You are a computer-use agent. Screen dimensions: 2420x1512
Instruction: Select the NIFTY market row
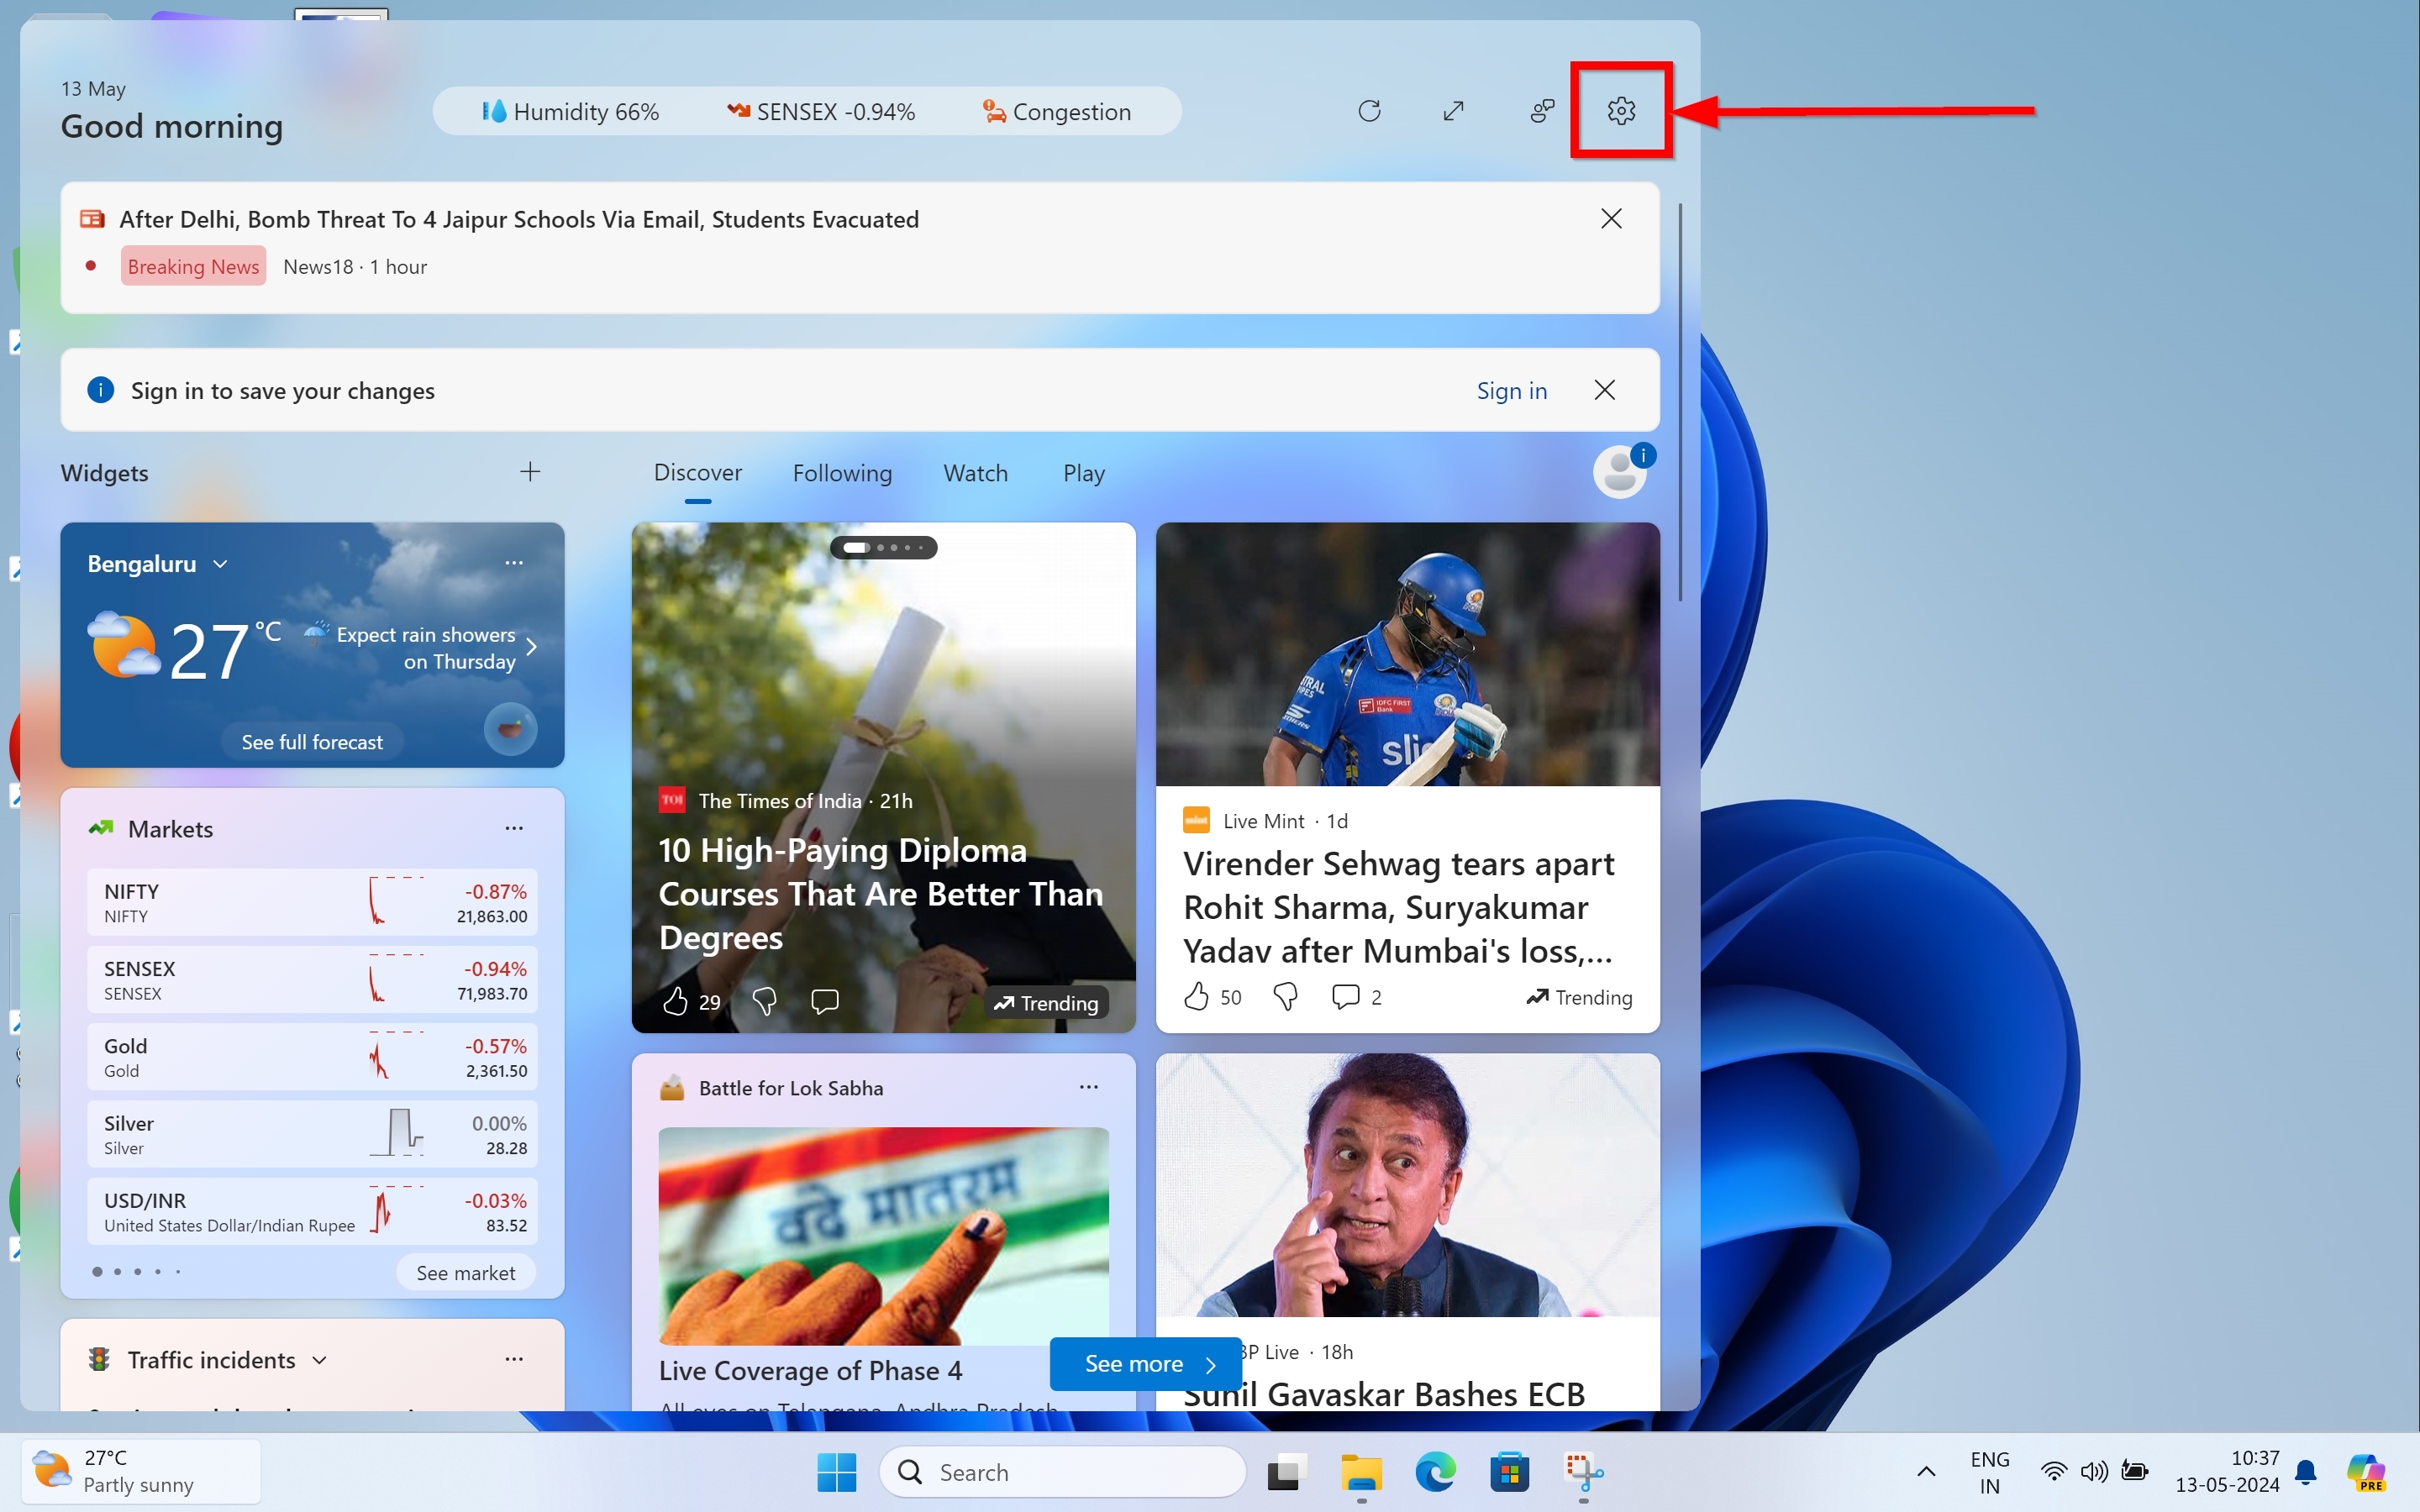[x=312, y=902]
